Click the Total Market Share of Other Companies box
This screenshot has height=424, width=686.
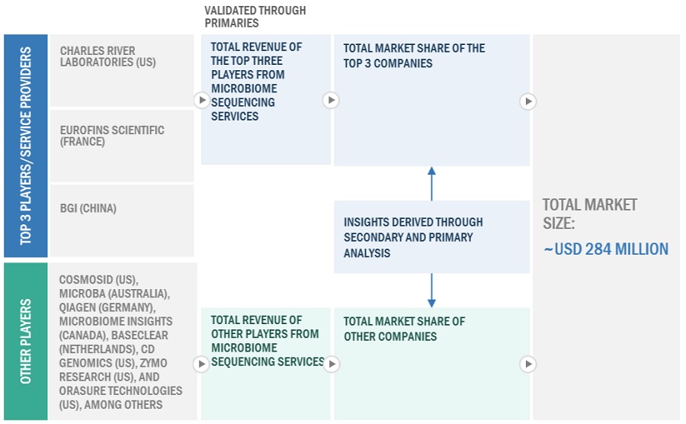coord(431,363)
